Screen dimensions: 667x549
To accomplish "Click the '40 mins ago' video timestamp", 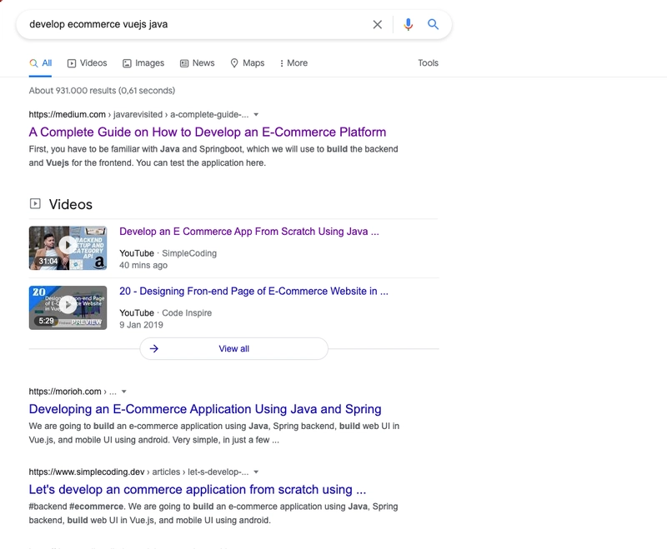I will (143, 265).
